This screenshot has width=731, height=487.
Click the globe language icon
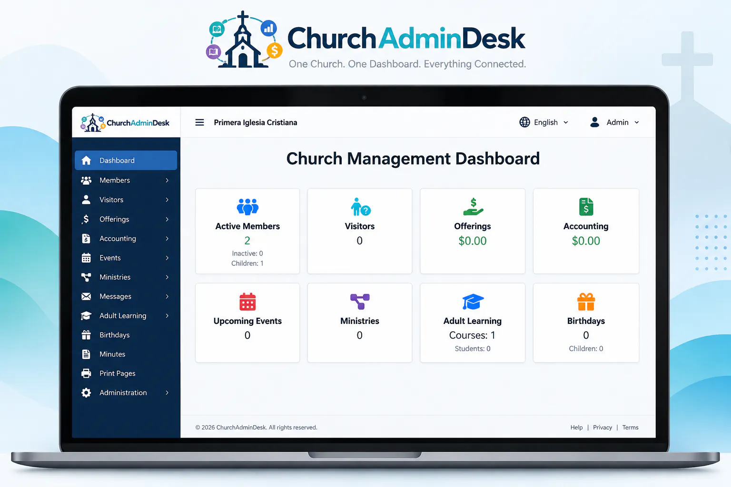pos(524,122)
